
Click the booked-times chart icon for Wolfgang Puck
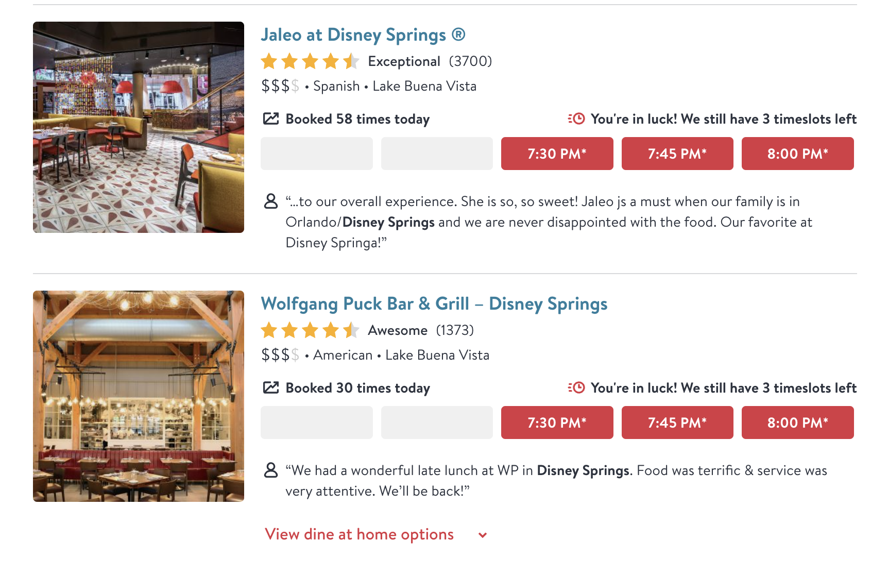click(x=271, y=388)
